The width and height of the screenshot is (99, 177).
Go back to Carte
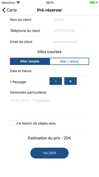[10, 10]
